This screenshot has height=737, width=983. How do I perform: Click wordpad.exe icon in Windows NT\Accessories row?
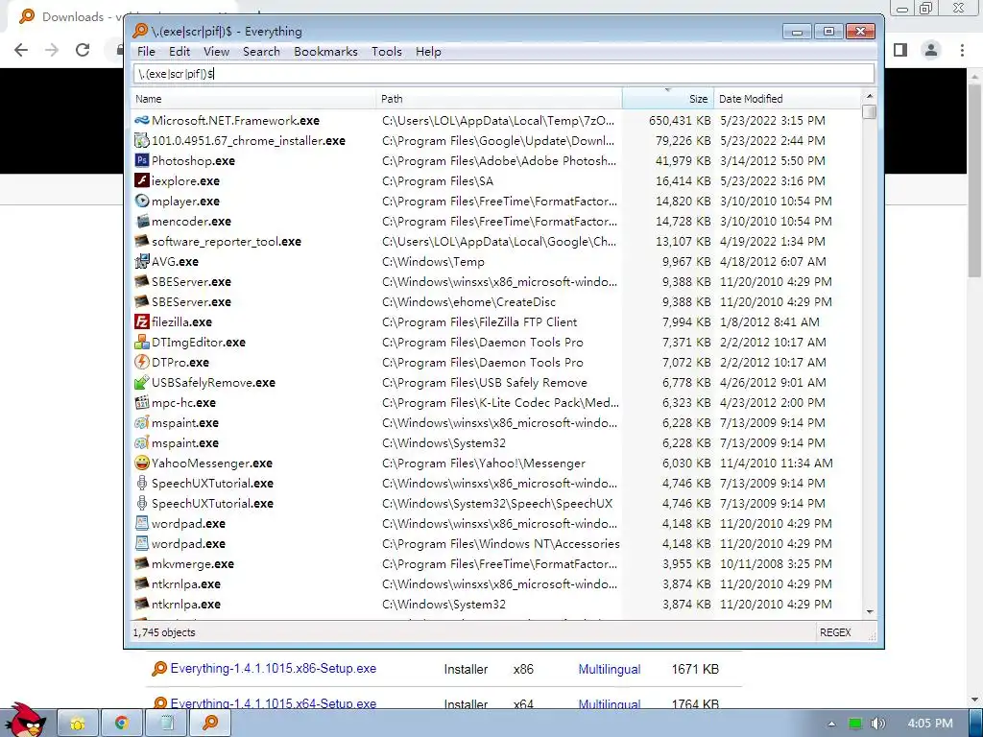point(142,543)
